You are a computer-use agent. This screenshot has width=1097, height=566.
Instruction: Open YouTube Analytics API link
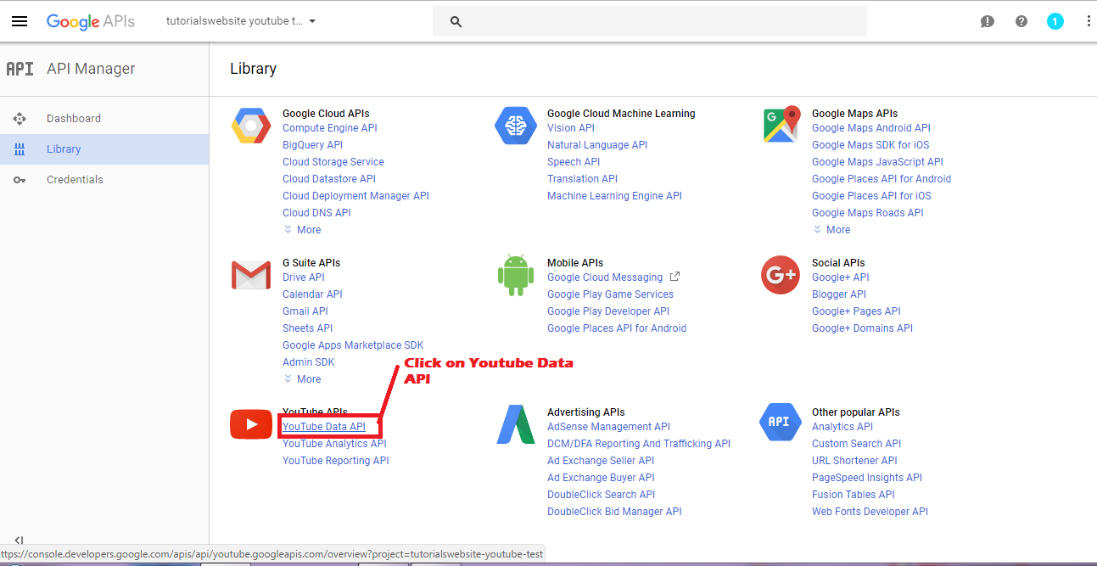[x=334, y=444]
